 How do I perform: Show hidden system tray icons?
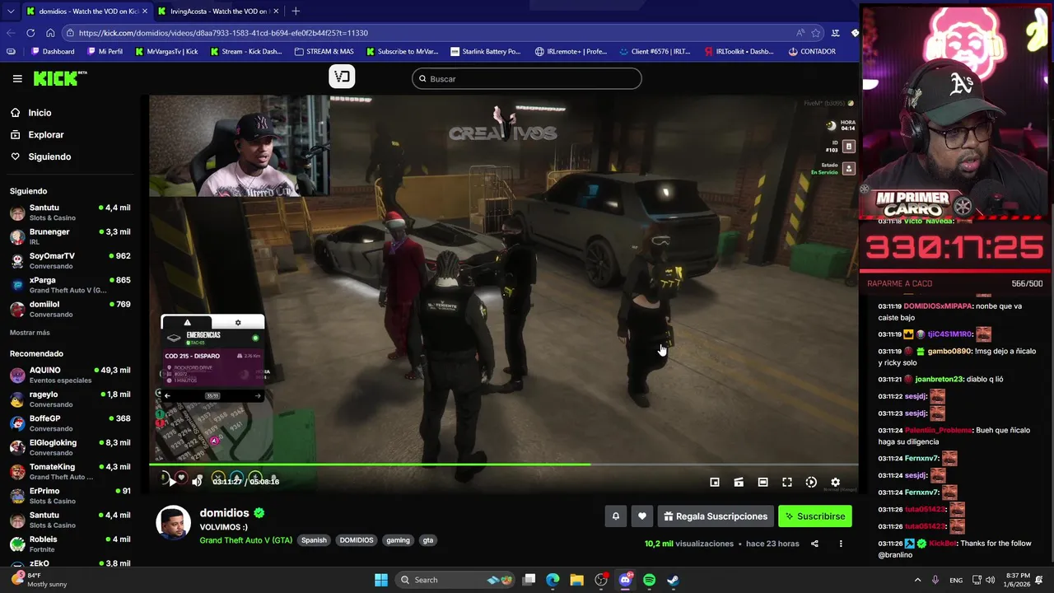coord(917,580)
